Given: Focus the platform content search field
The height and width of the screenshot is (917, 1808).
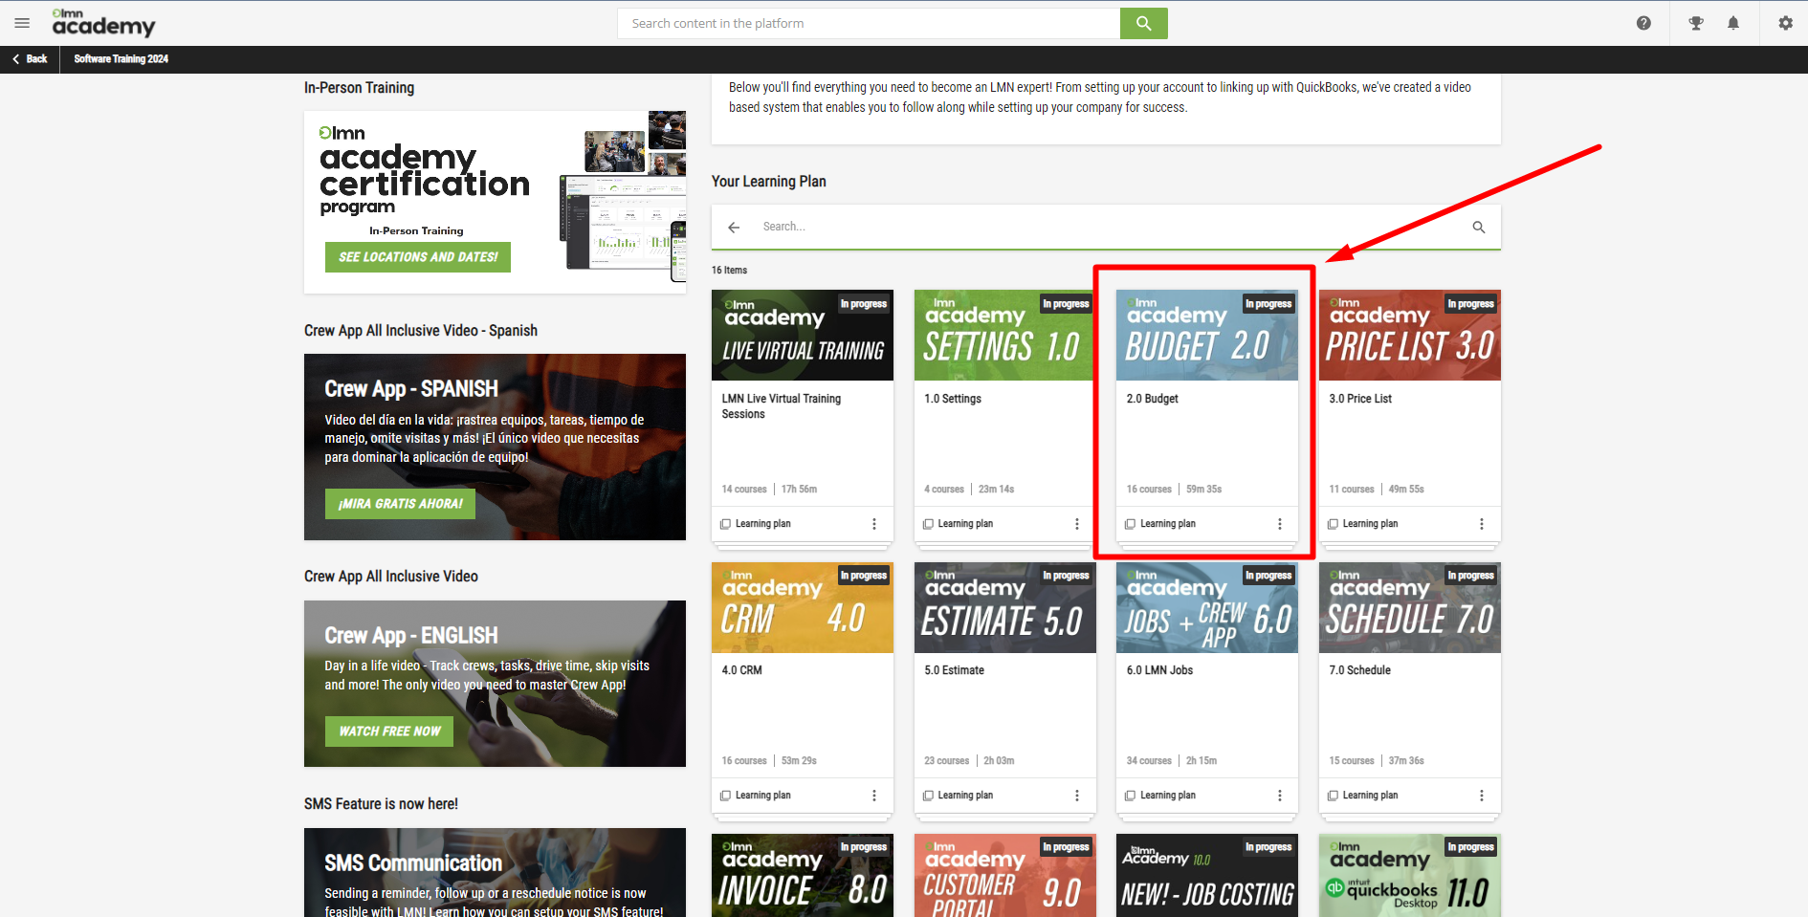Looking at the screenshot, I should [868, 23].
